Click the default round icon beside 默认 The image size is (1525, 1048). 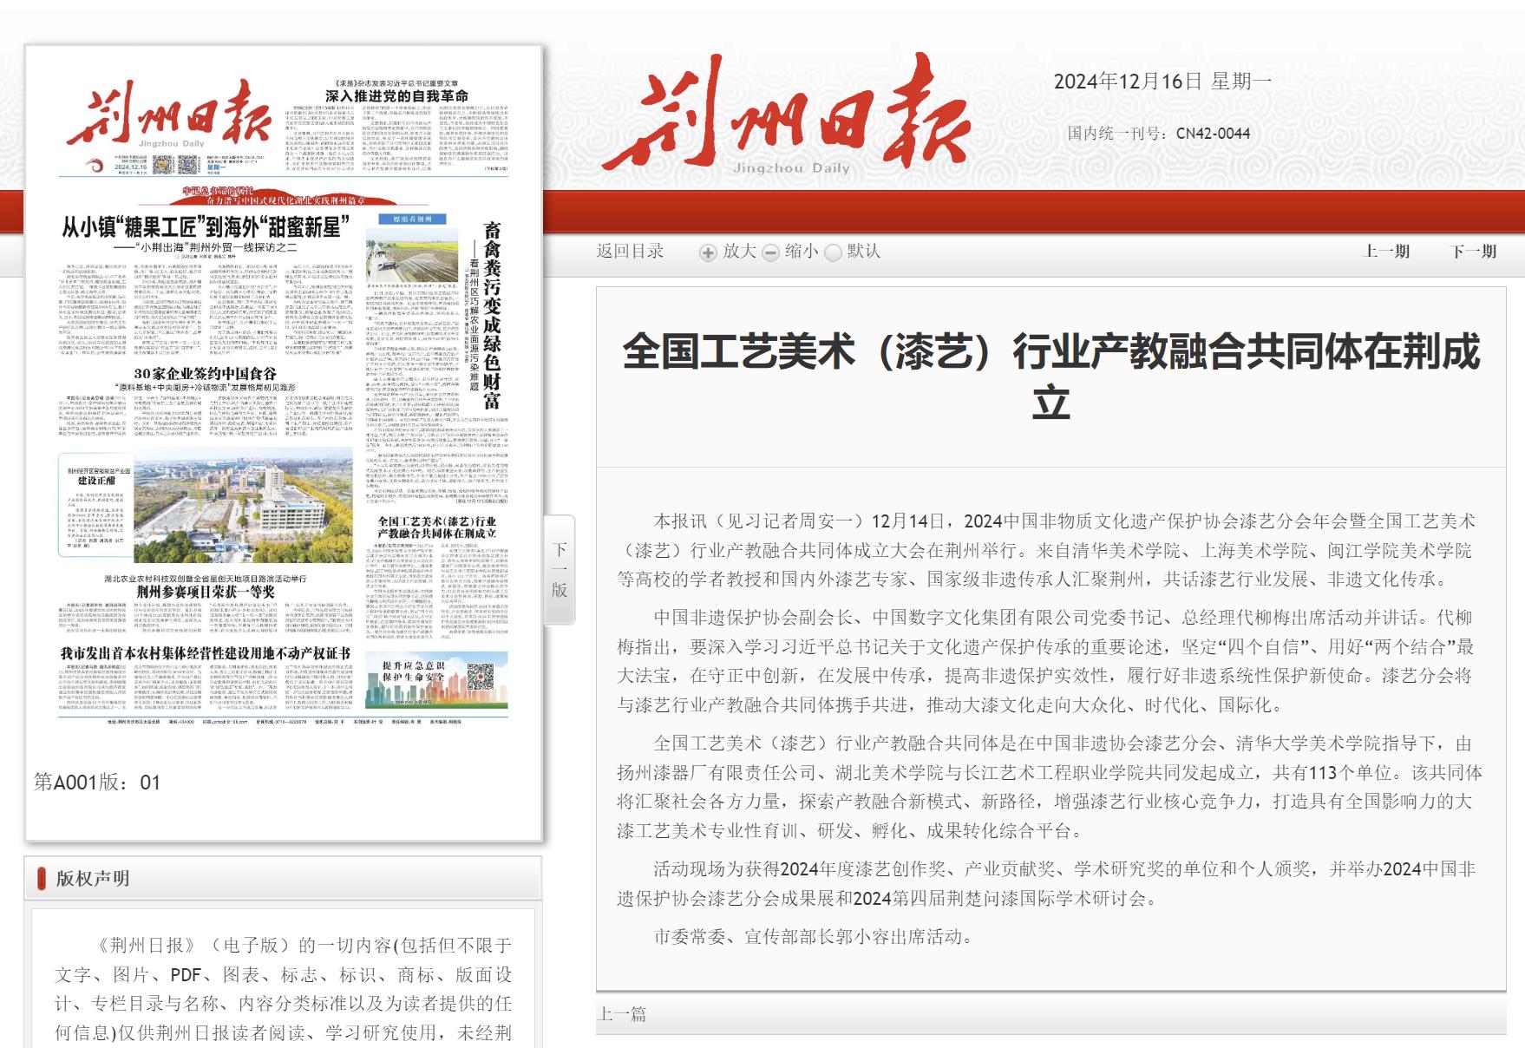tap(833, 252)
